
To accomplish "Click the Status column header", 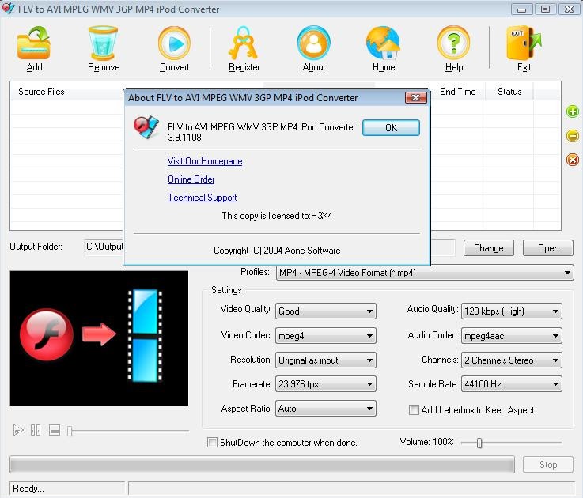I will [x=509, y=92].
